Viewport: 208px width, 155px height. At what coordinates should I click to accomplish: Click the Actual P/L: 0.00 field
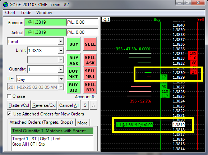click(82, 32)
